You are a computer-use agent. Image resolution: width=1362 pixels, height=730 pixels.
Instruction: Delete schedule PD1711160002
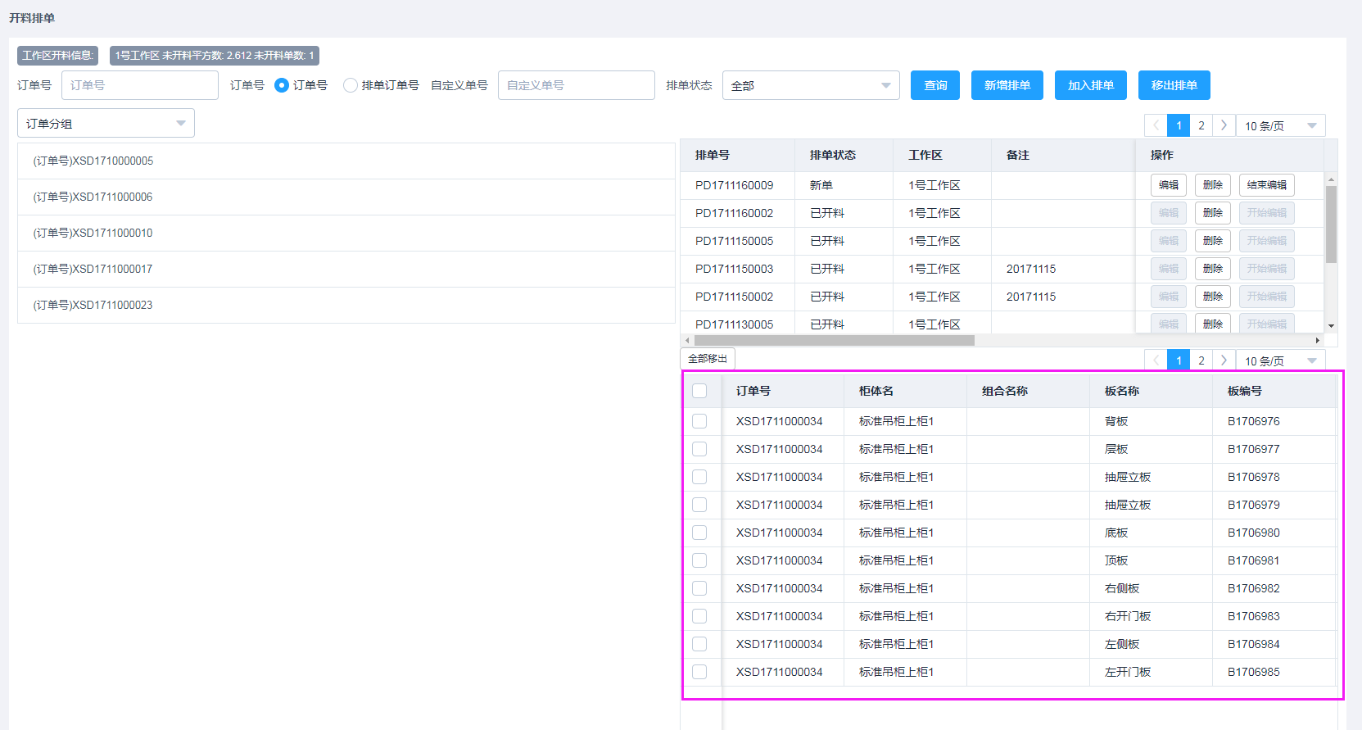[1213, 213]
